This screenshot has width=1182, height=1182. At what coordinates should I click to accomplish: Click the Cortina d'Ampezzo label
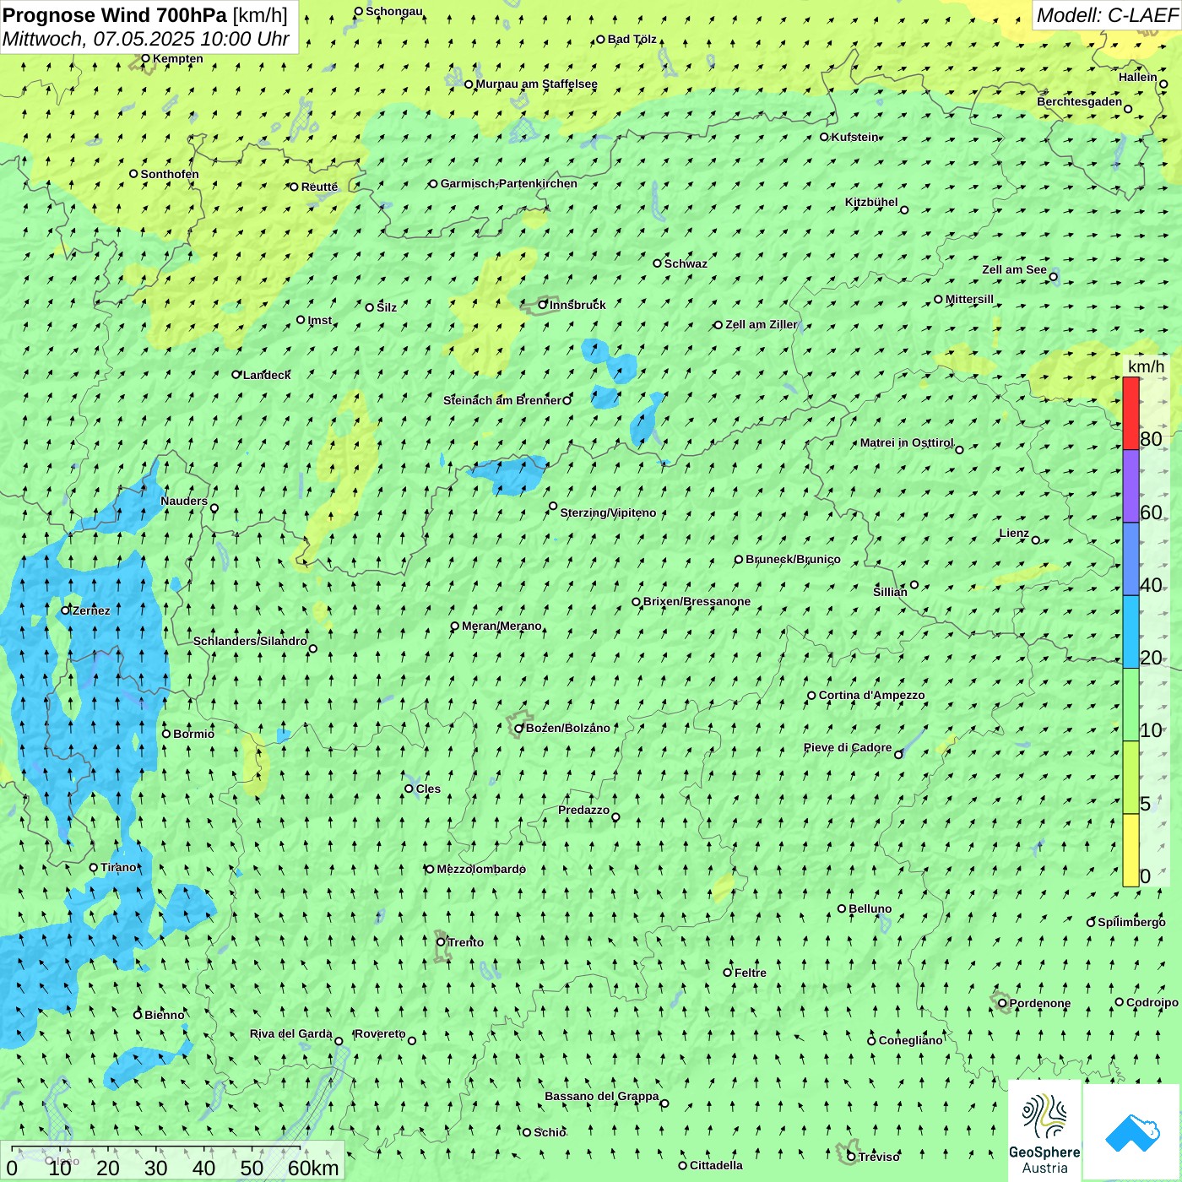coord(872,695)
